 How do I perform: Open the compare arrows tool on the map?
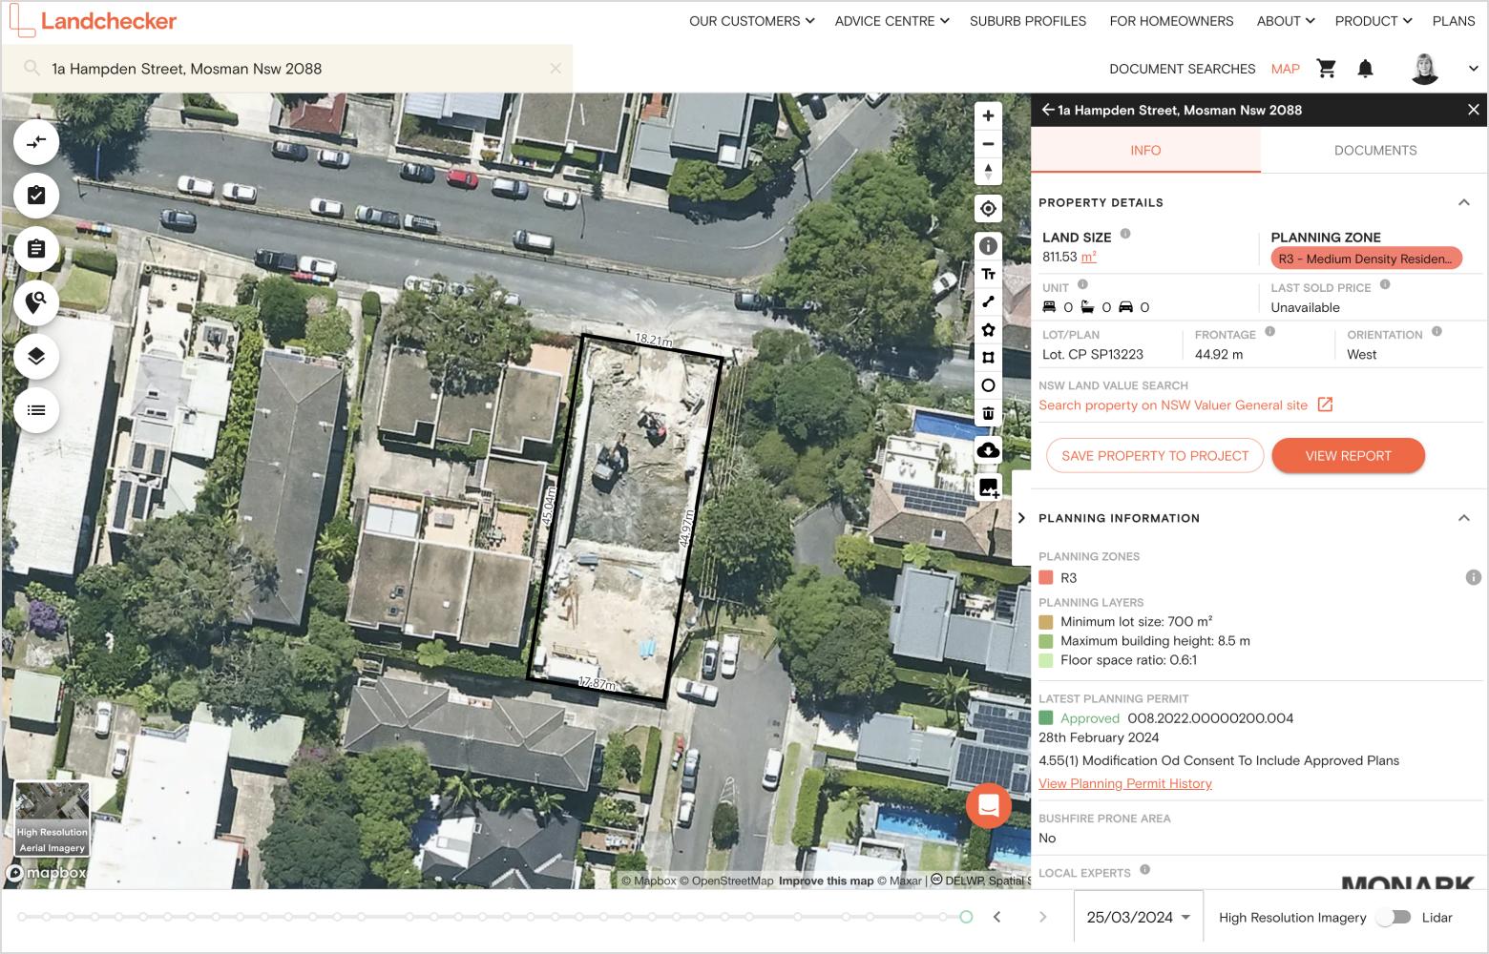36,142
